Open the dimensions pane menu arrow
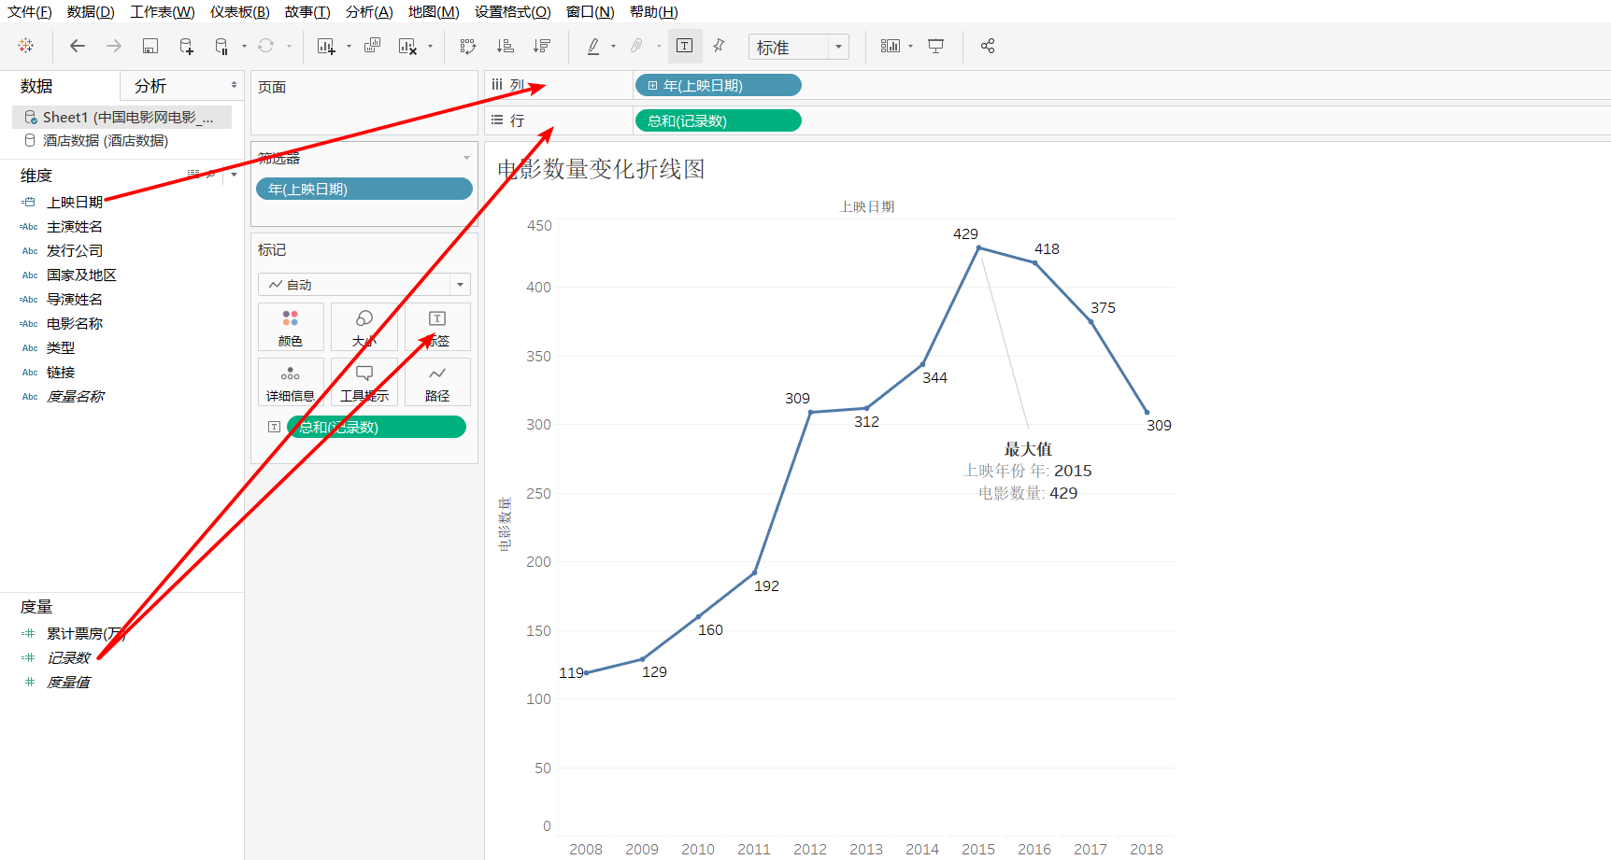Image resolution: width=1611 pixels, height=860 pixels. tap(234, 175)
